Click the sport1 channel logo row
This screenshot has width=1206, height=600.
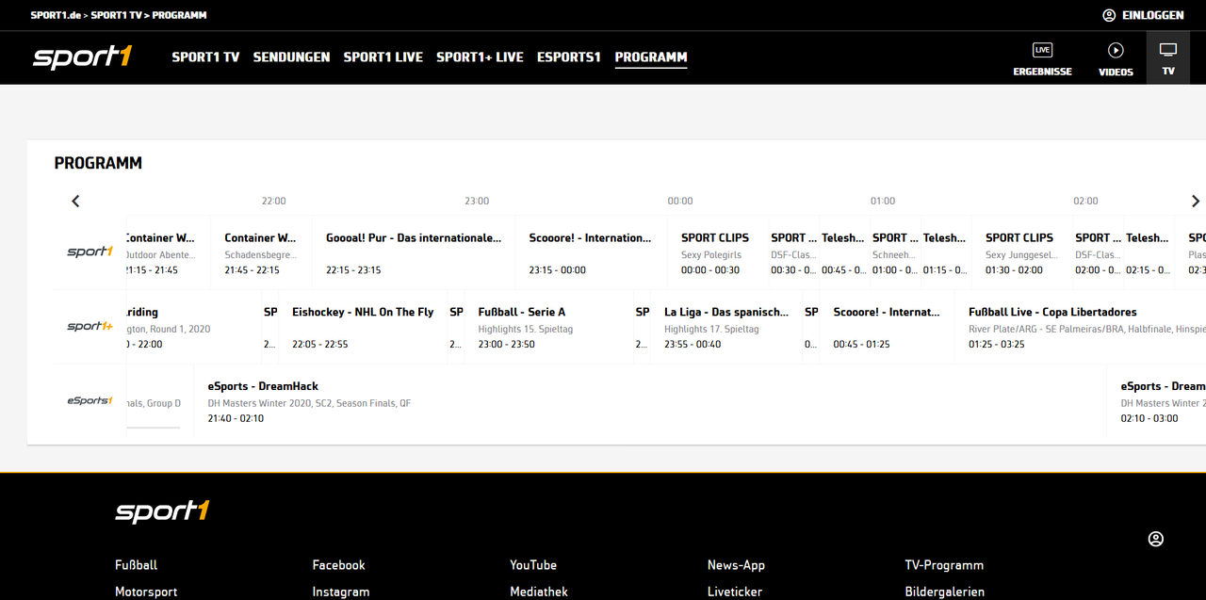click(90, 252)
